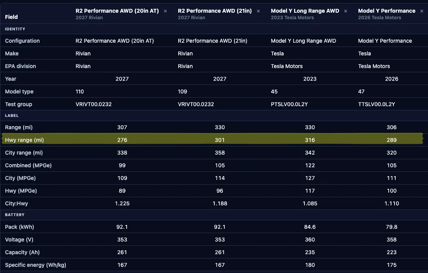Click the capacity value 223
The width and height of the screenshot is (428, 273).
click(392, 252)
